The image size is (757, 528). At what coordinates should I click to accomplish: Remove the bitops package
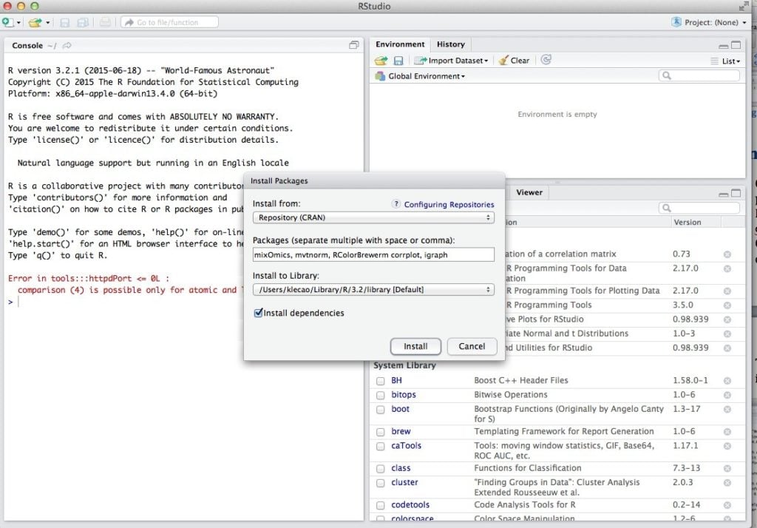(727, 395)
